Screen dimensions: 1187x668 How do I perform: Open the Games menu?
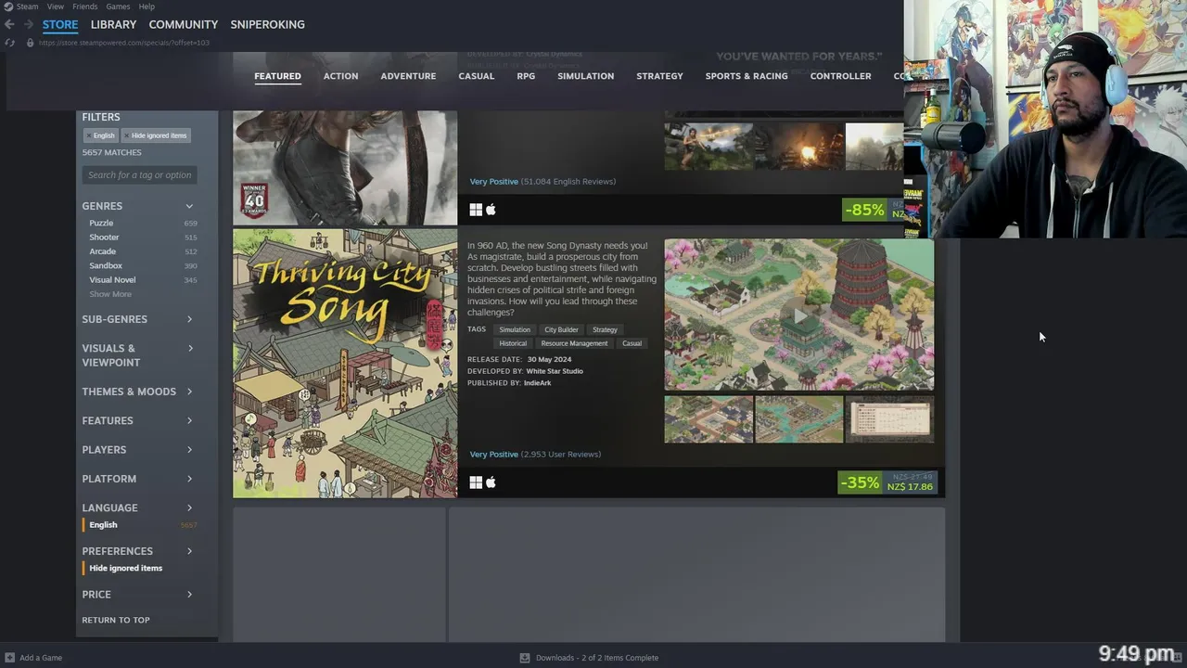click(118, 6)
